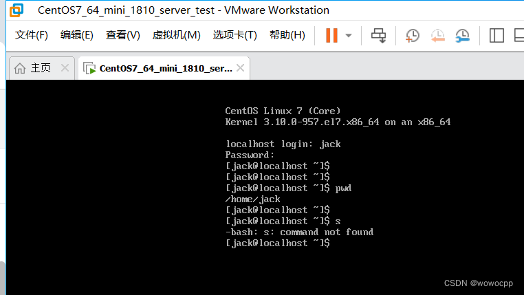
Task: Open the 选项卡(T) menu
Action: (x=234, y=35)
